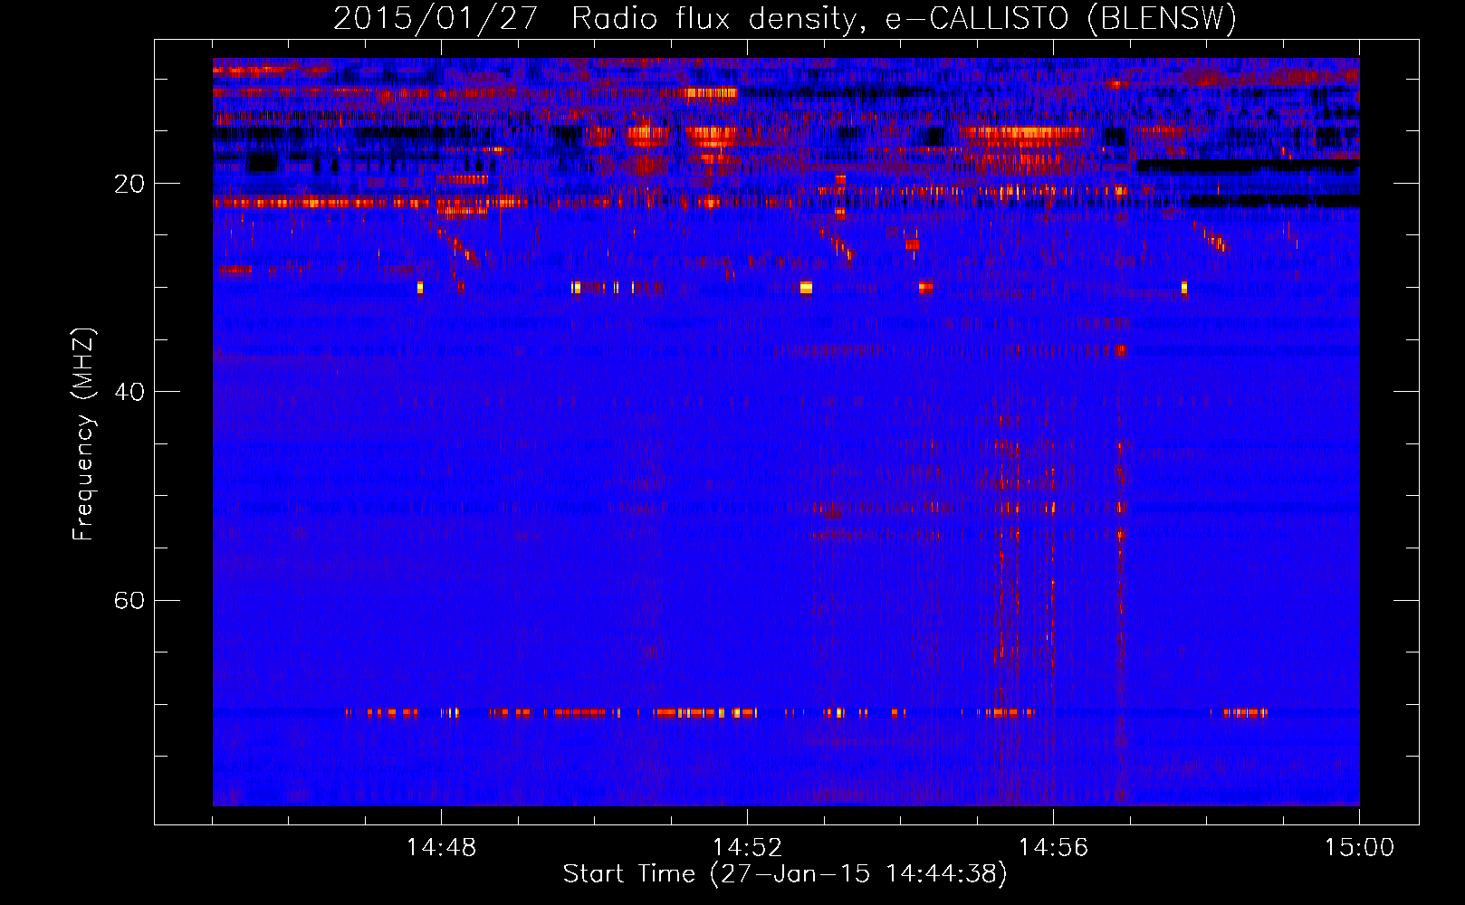The image size is (1465, 905).
Task: Click the 14:56 time tick label
Action: [1053, 848]
